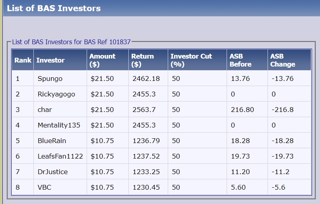Click investor LeafsFan1122
320x204 pixels.
coord(60,156)
